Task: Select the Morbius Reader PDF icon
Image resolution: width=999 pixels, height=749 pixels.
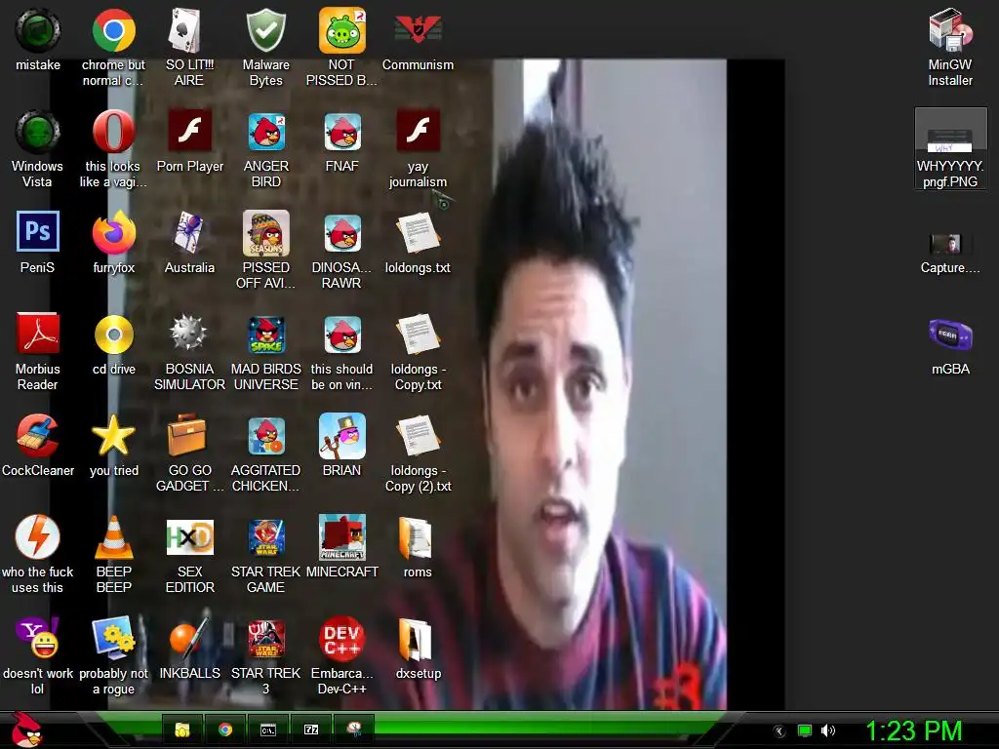Action: pyautogui.click(x=38, y=334)
